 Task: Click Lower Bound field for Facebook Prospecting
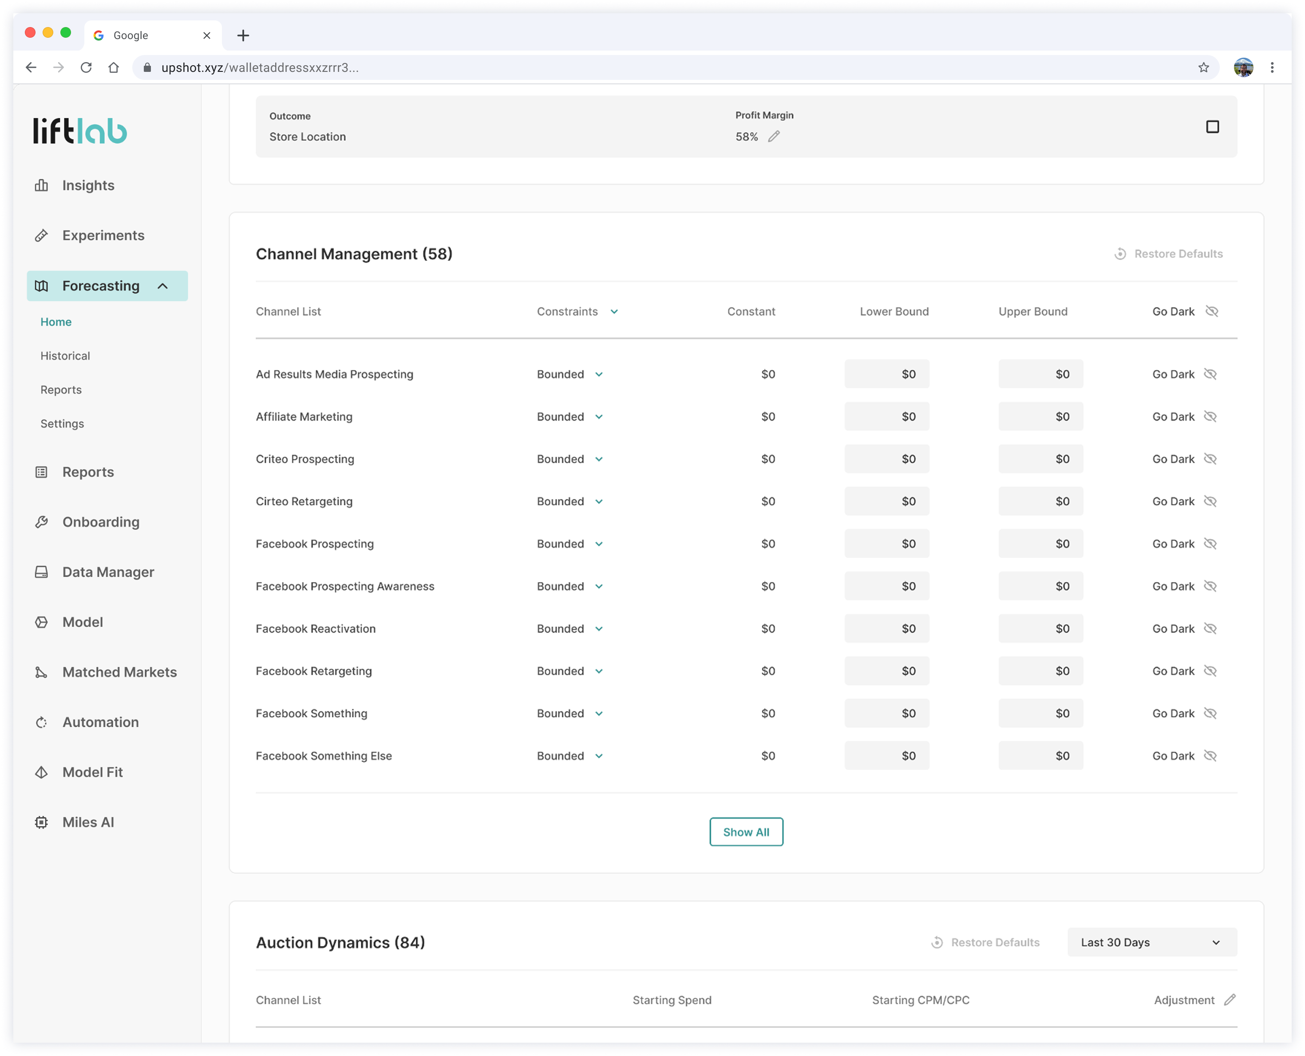pos(886,544)
